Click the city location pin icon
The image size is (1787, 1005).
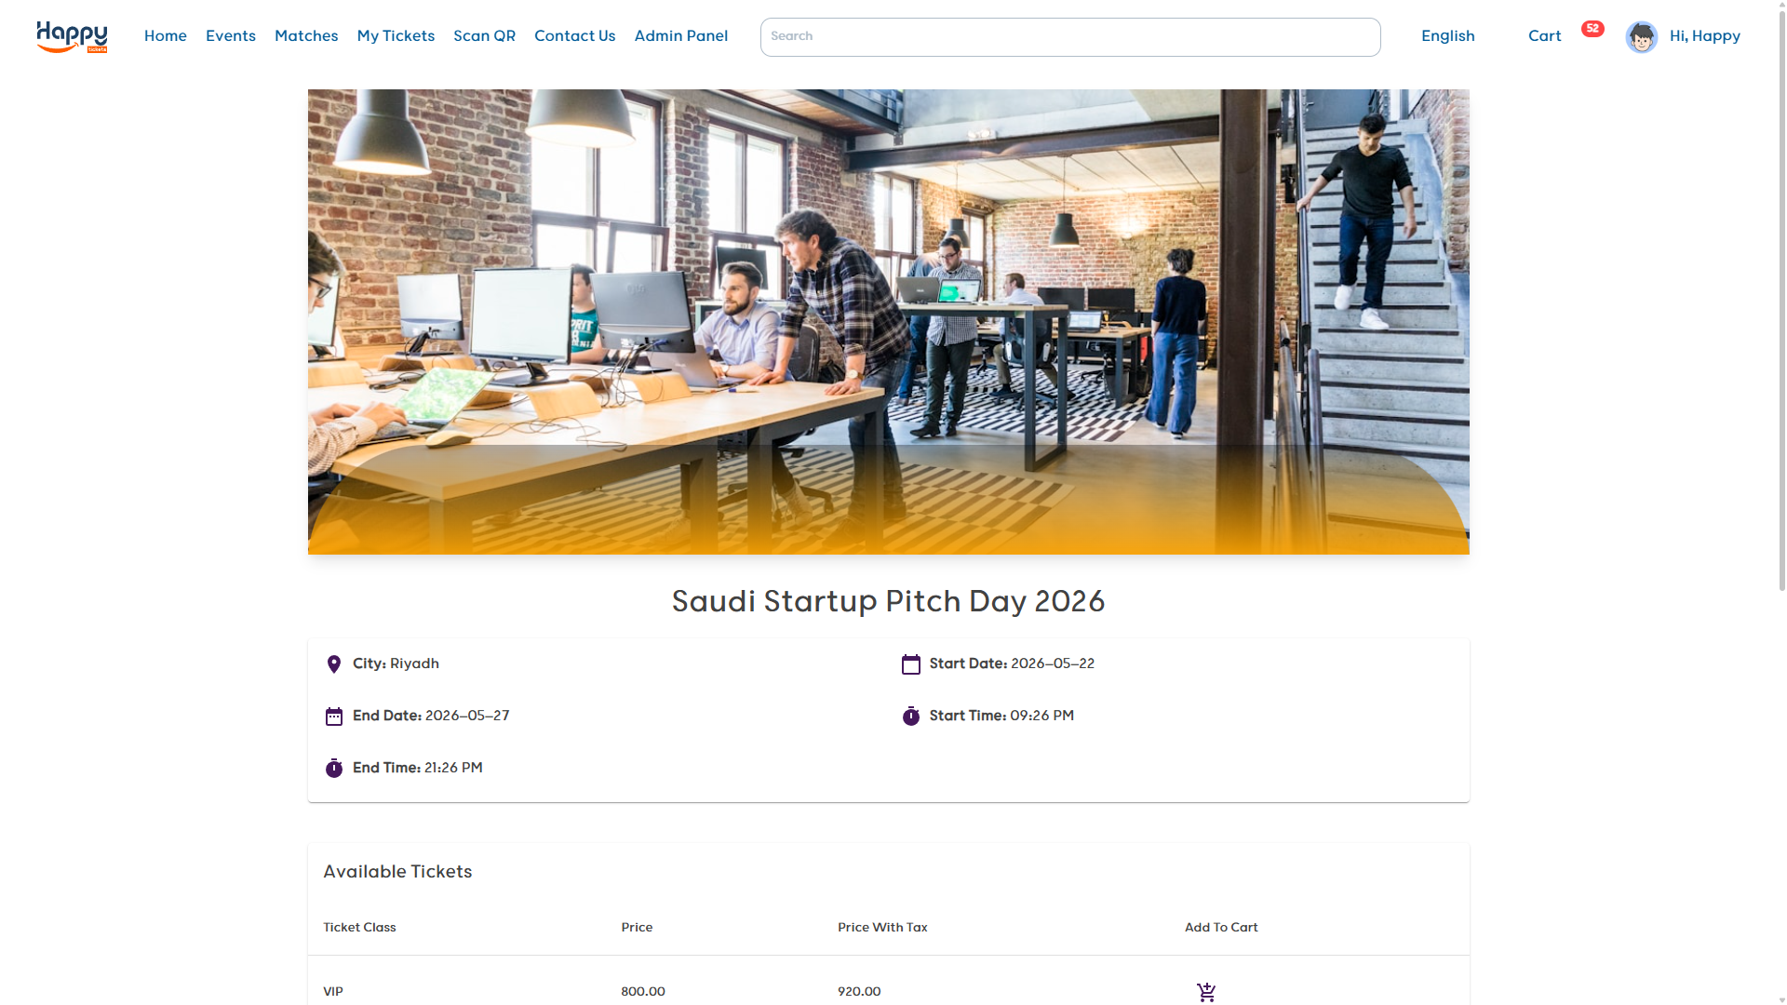coord(334,664)
